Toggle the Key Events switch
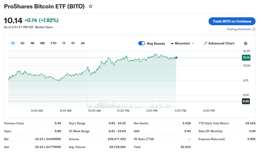 pyautogui.click(x=142, y=44)
